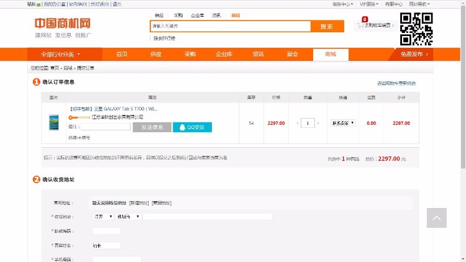The height and width of the screenshot is (262, 466).
Task: Open 客服中心 link in top bar
Action: pyautogui.click(x=393, y=4)
